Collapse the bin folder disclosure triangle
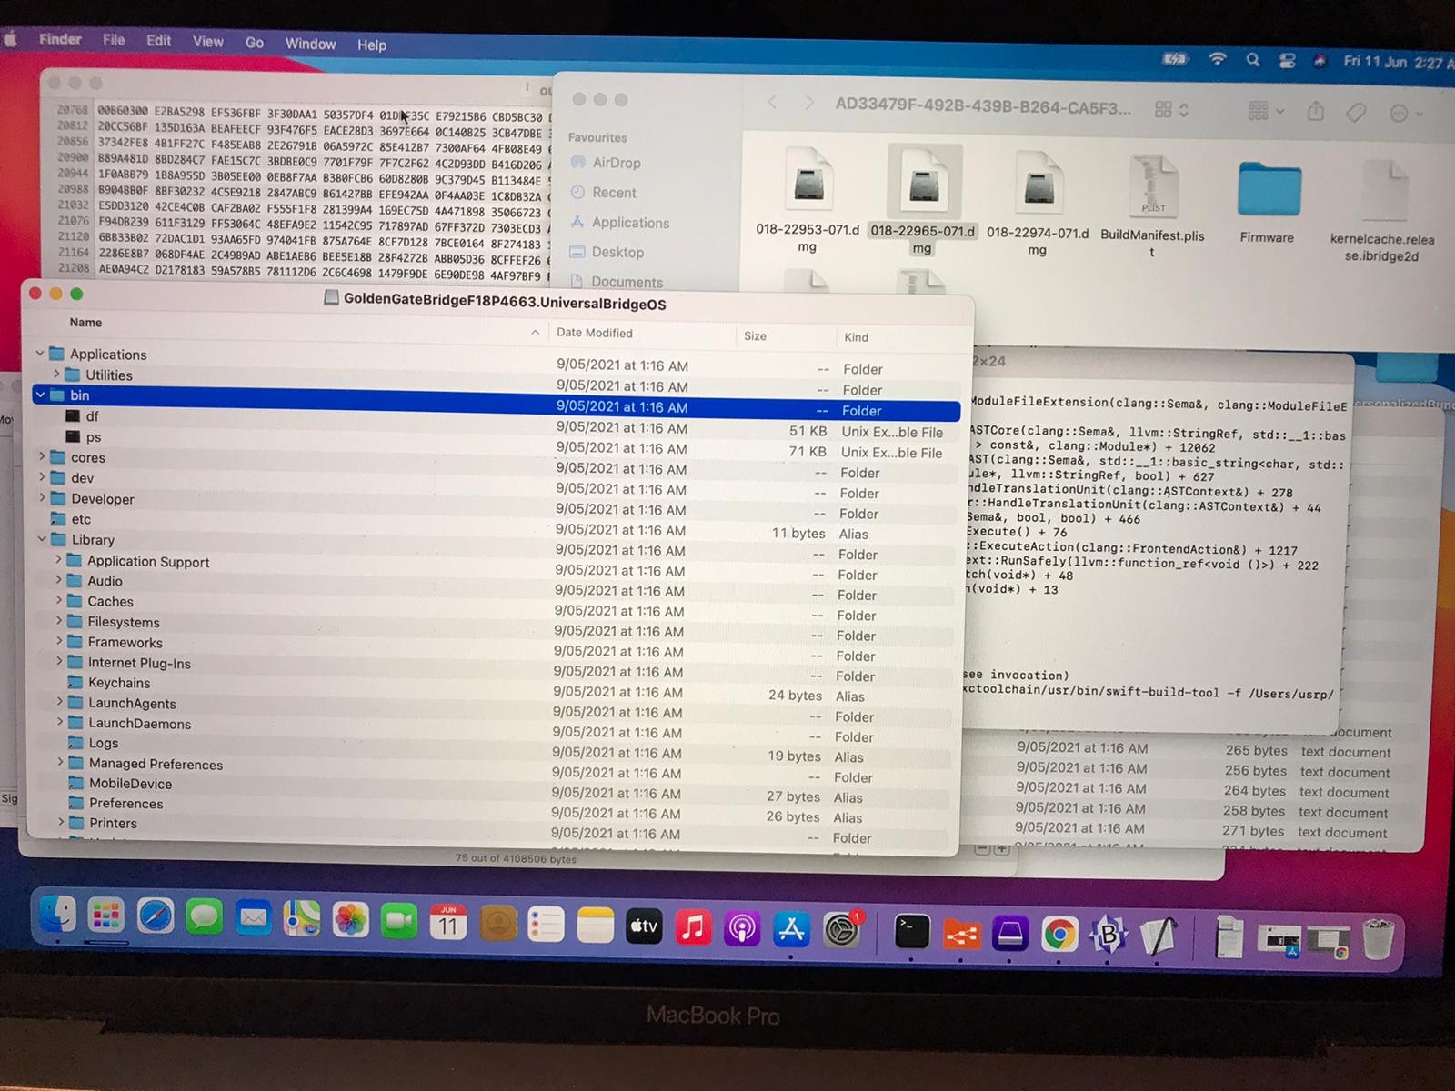1455x1091 pixels. coord(40,395)
